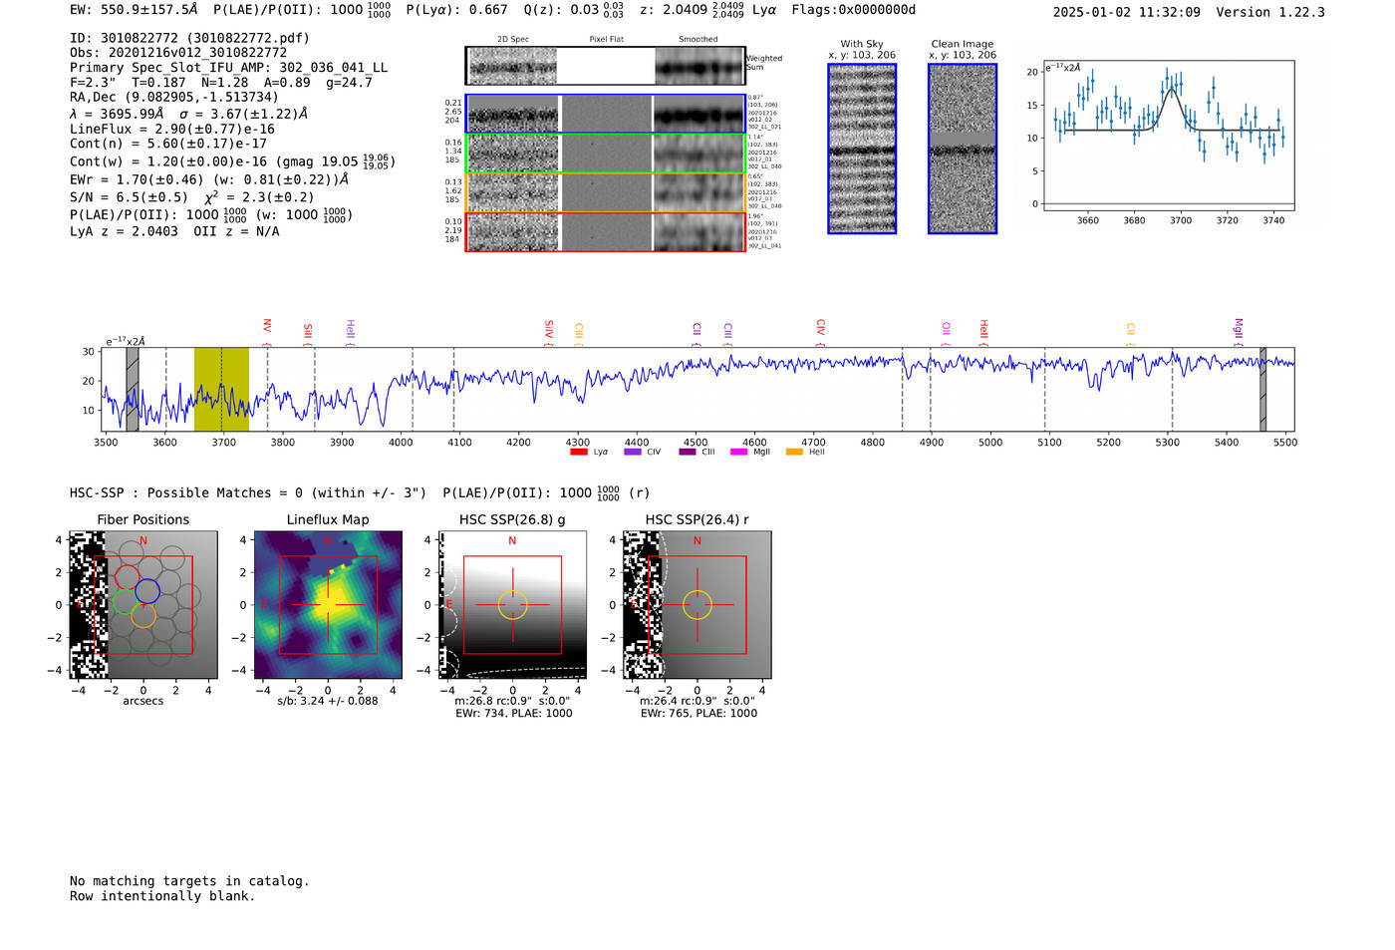Click the orange-bordered fiber spectrum row

click(605, 192)
